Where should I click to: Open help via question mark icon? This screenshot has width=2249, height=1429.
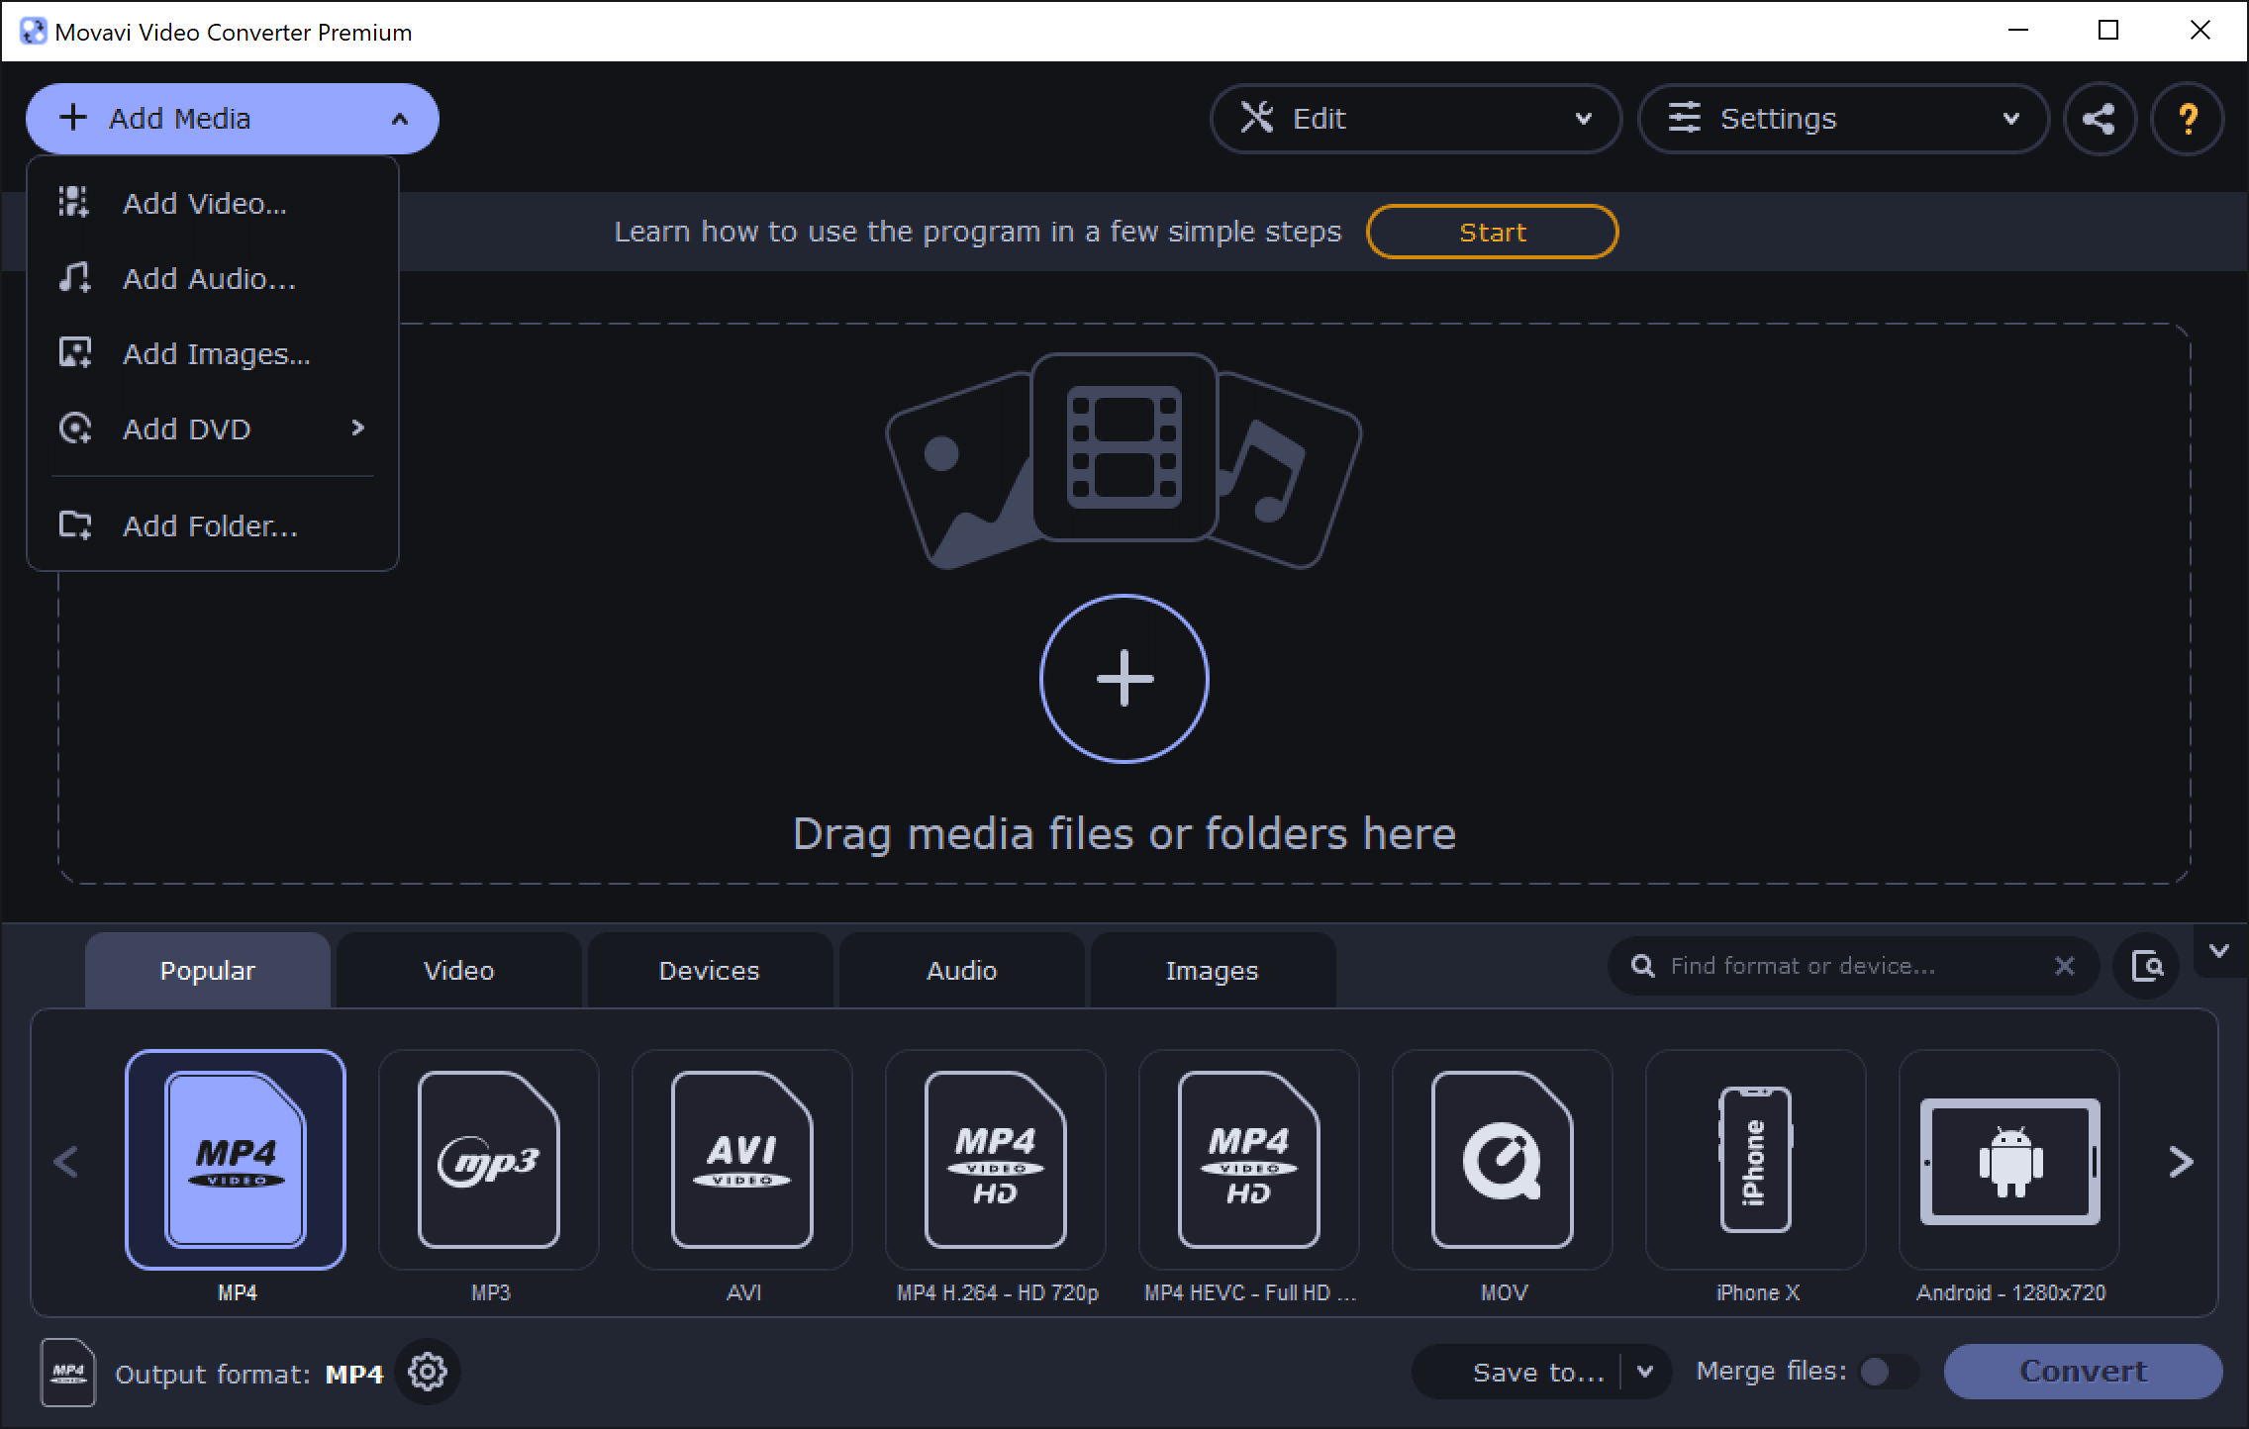pyautogui.click(x=2188, y=119)
